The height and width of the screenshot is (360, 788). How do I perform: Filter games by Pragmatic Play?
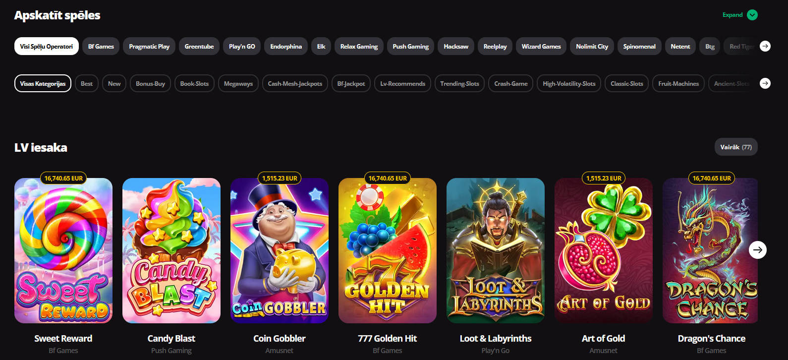(149, 46)
